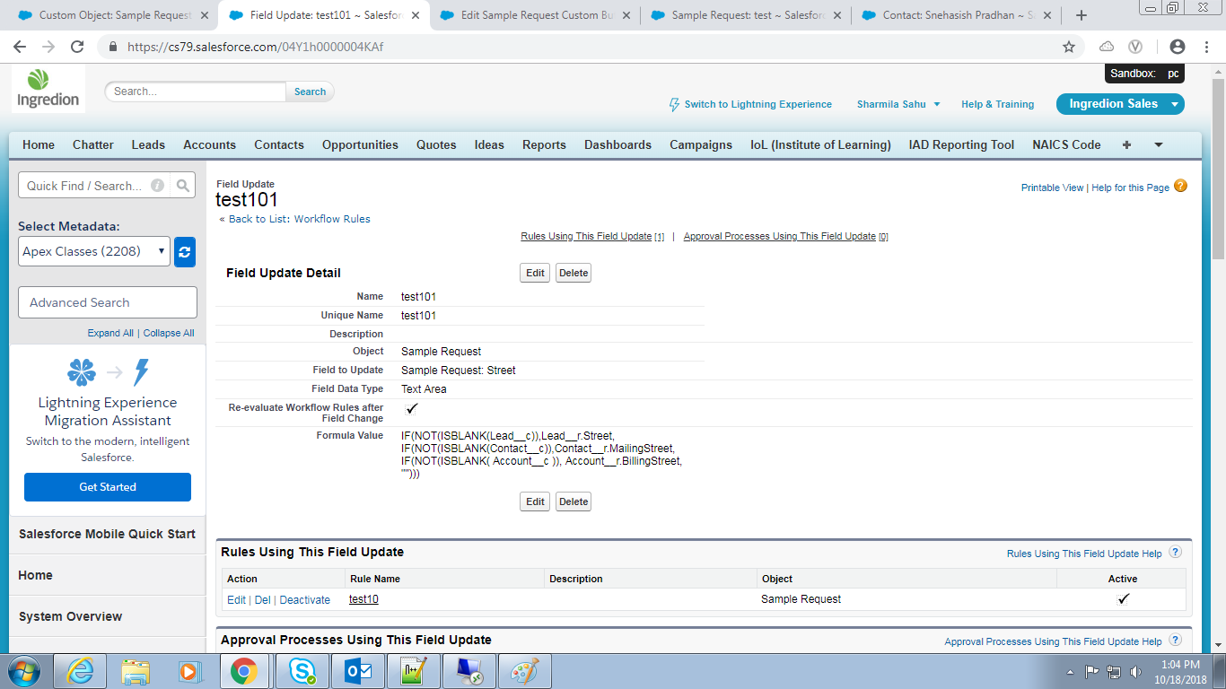
Task: Click the Ingredion logo
Action: tap(48, 88)
